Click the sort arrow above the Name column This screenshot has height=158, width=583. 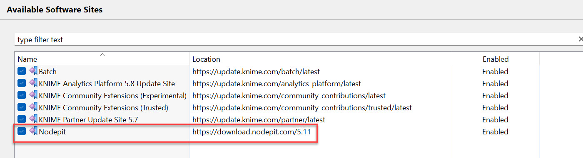(102, 54)
